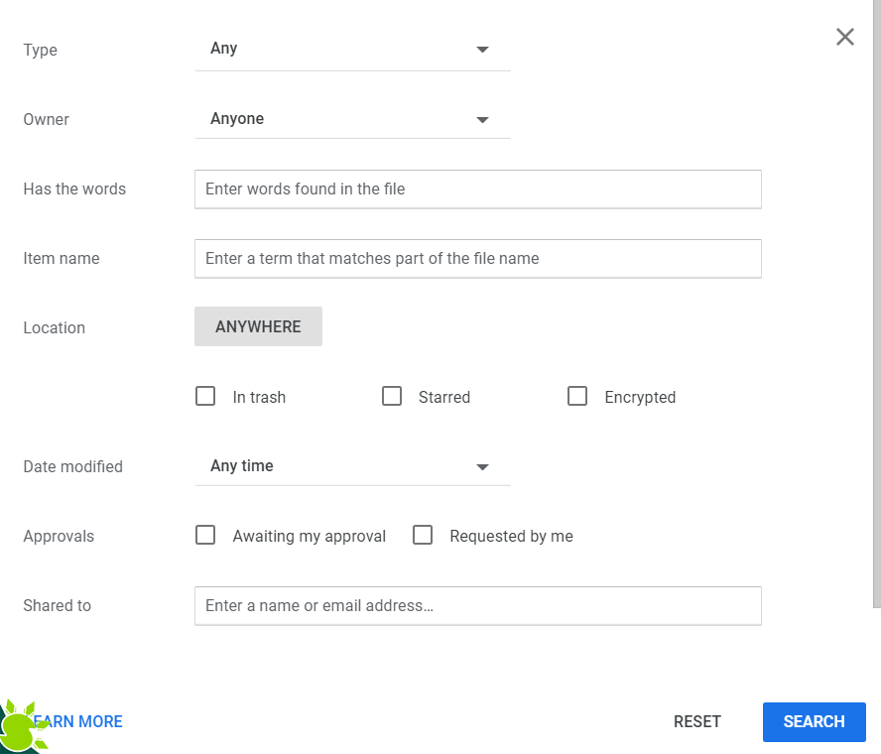The height and width of the screenshot is (754, 881).
Task: Click the RESET button
Action: [696, 721]
